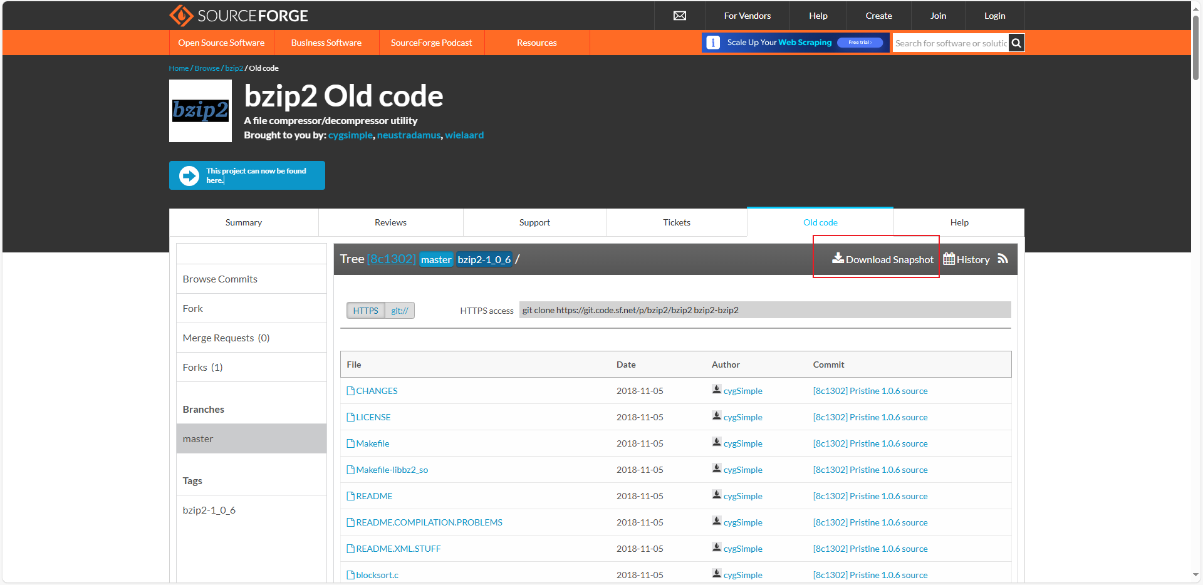The image size is (1203, 585).
Task: Open the project Help tab
Action: 959,222
